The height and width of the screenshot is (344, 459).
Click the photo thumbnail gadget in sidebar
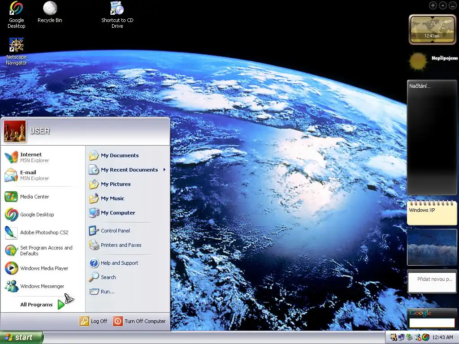432,247
